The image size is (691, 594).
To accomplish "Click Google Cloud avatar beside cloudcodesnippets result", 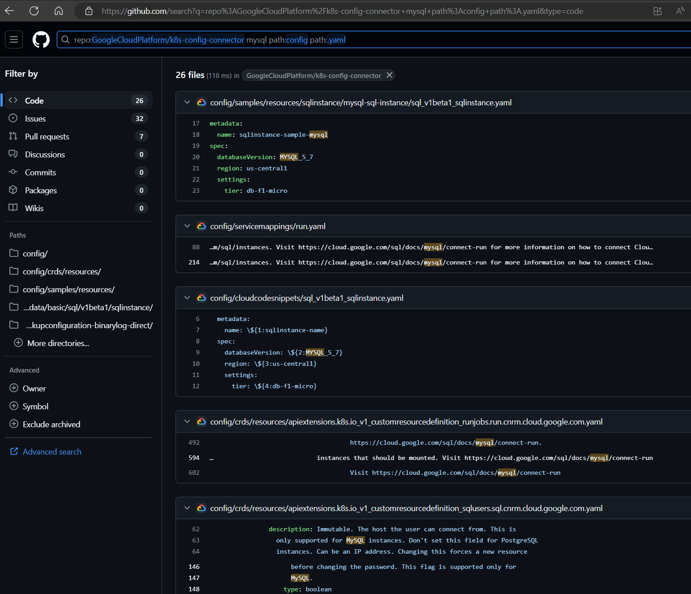I will pos(202,298).
